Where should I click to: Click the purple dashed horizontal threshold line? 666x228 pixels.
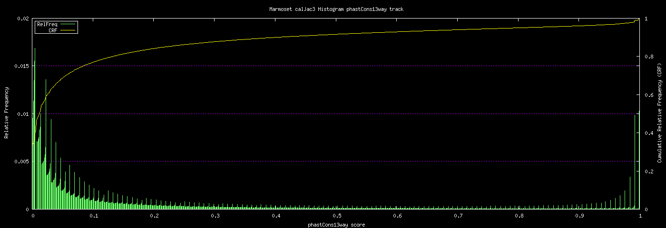(333, 66)
